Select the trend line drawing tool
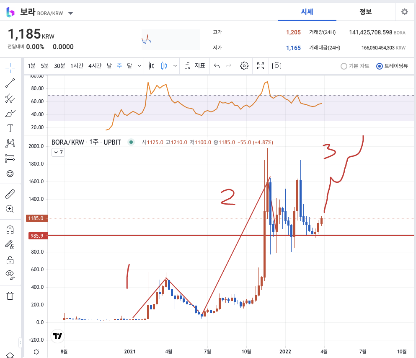Screen dimensions: 416x358 (10, 83)
